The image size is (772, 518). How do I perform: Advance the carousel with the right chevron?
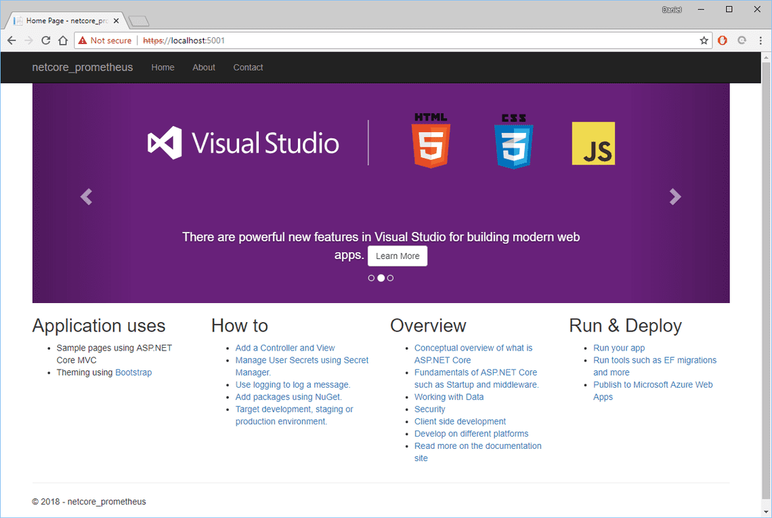click(675, 197)
